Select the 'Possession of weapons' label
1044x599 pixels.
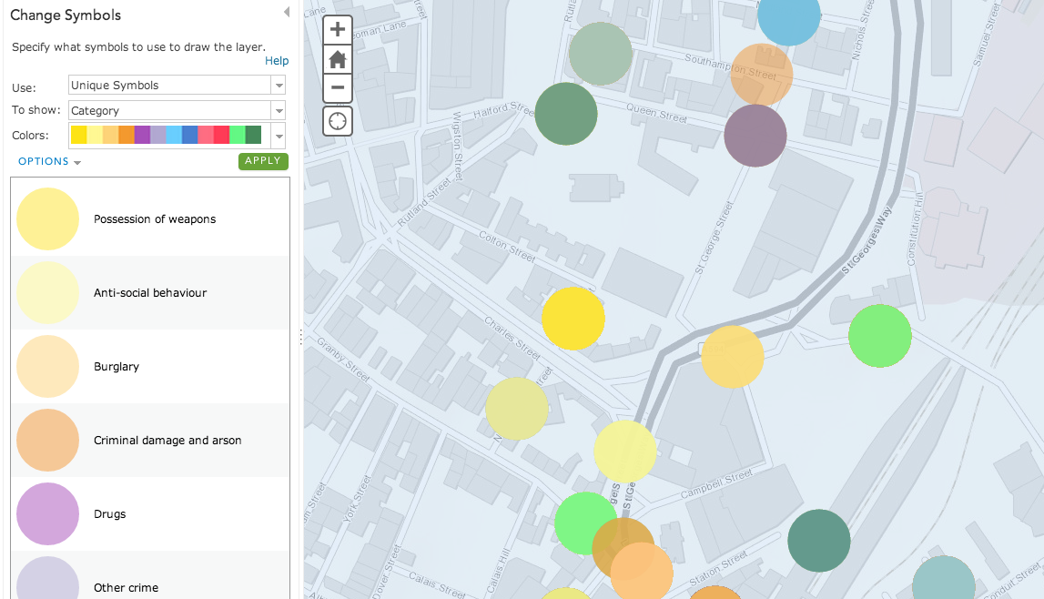pyautogui.click(x=155, y=219)
